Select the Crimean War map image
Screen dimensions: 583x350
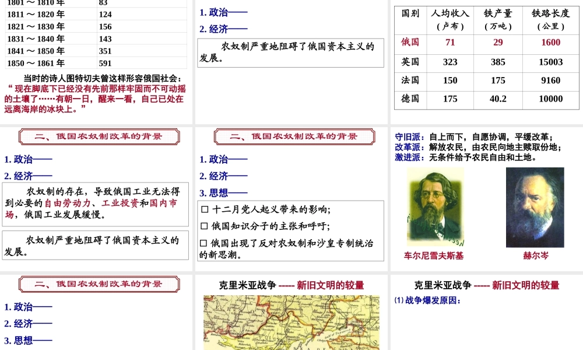point(291,323)
